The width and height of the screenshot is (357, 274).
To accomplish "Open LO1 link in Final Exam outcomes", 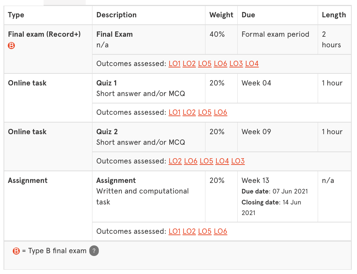I will (x=175, y=64).
